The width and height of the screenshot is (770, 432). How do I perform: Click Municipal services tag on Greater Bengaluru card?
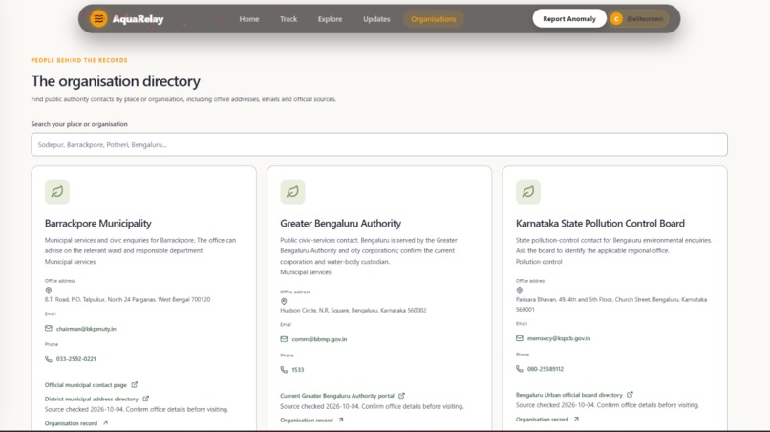(x=306, y=272)
